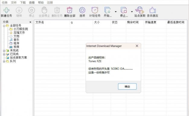Expand the 未完成 tree node

[x=4, y=50]
